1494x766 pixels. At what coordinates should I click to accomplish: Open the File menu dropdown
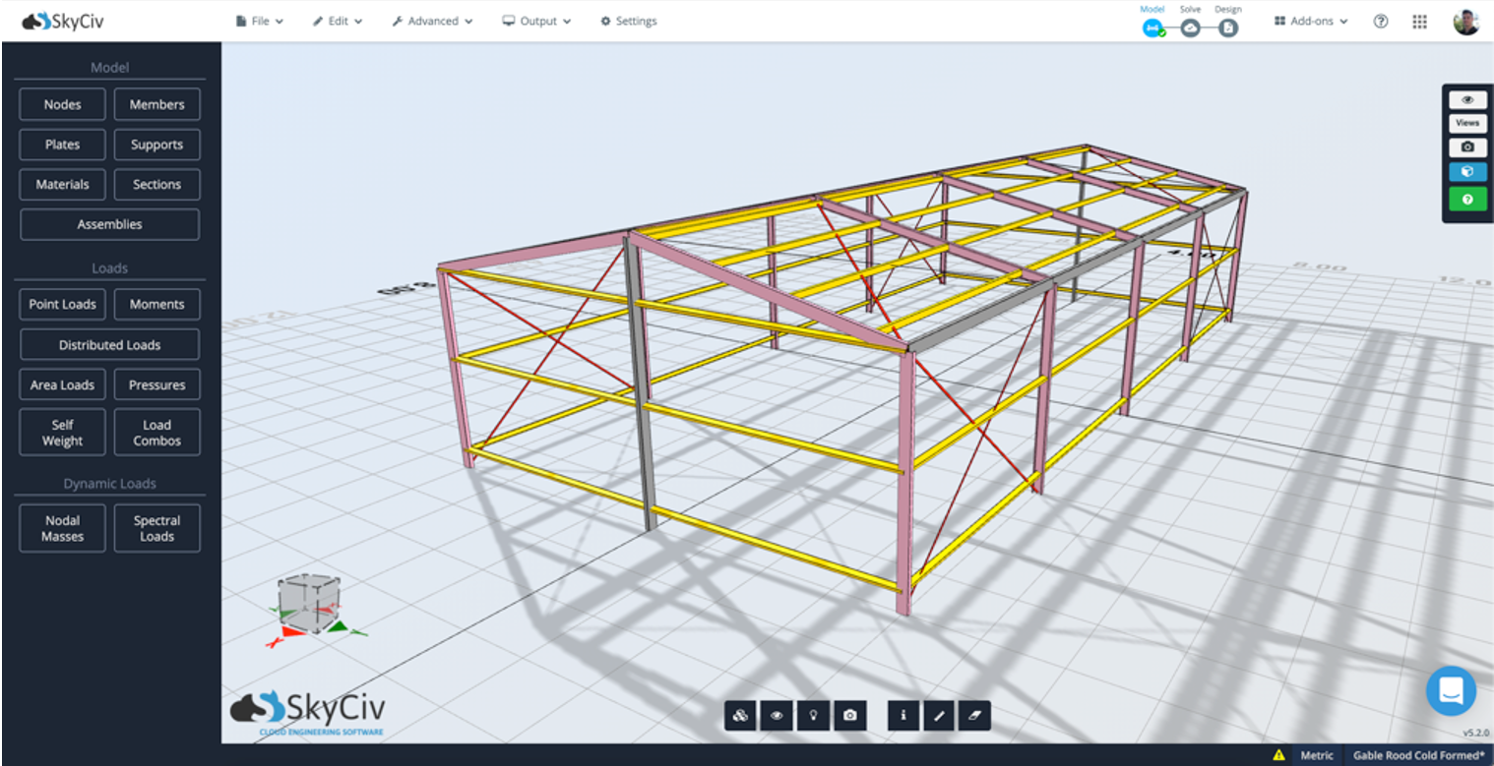[259, 20]
